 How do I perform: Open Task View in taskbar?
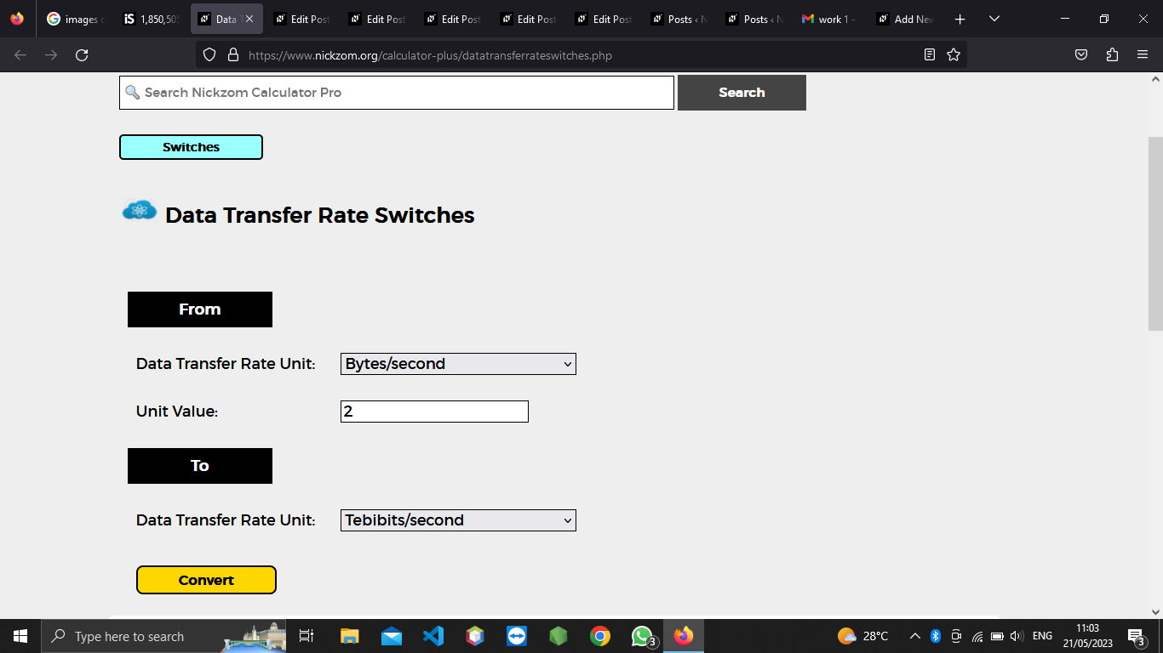point(307,636)
